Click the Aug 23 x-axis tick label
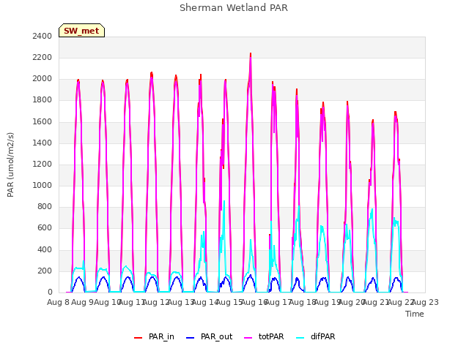Image resolution: width=469 pixels, height=351 pixels. (425, 302)
